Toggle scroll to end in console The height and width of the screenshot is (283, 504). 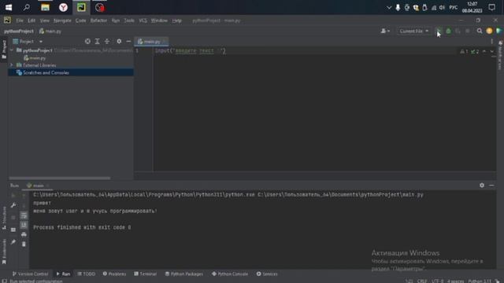click(24, 225)
